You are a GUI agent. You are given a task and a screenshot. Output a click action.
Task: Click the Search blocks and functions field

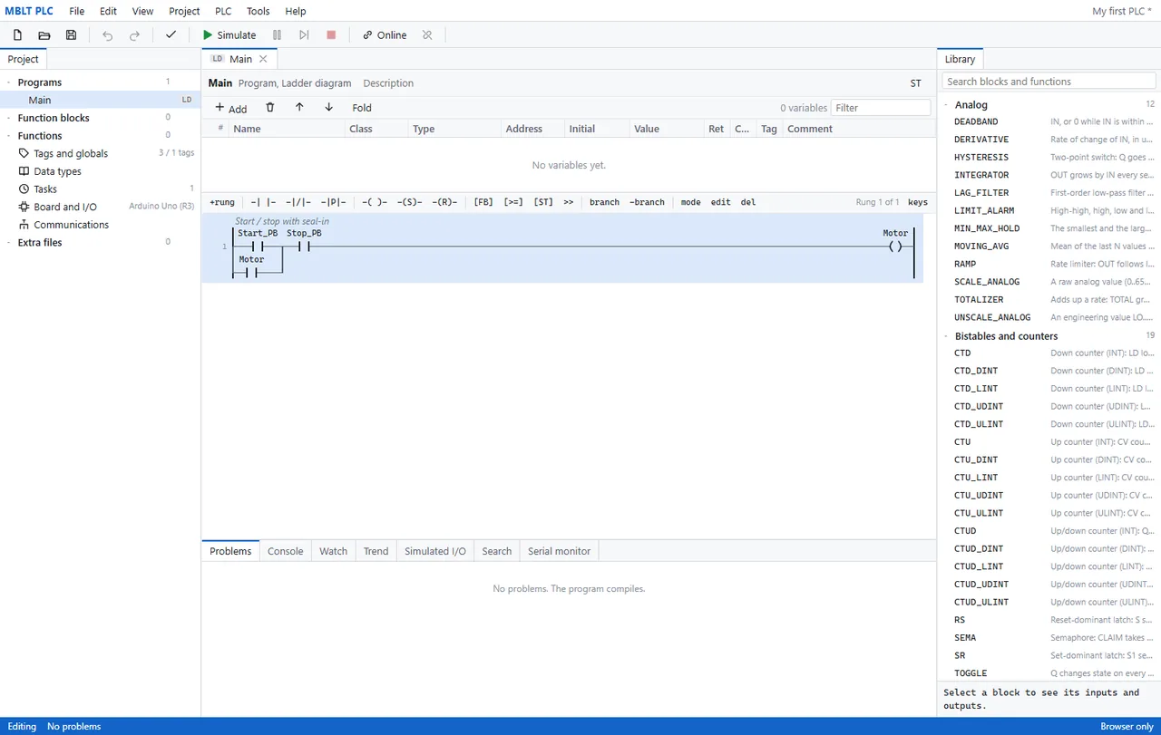[x=1049, y=82]
